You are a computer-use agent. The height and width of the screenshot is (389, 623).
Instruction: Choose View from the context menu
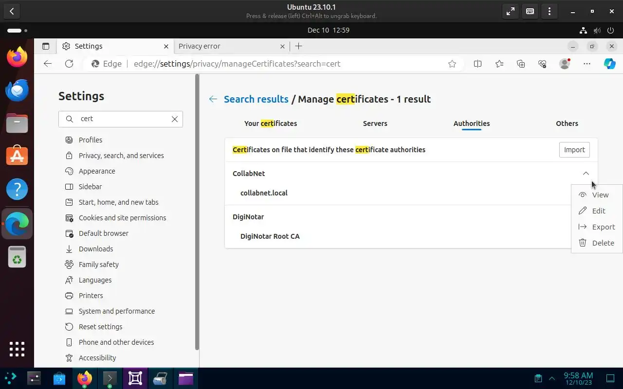click(597, 195)
